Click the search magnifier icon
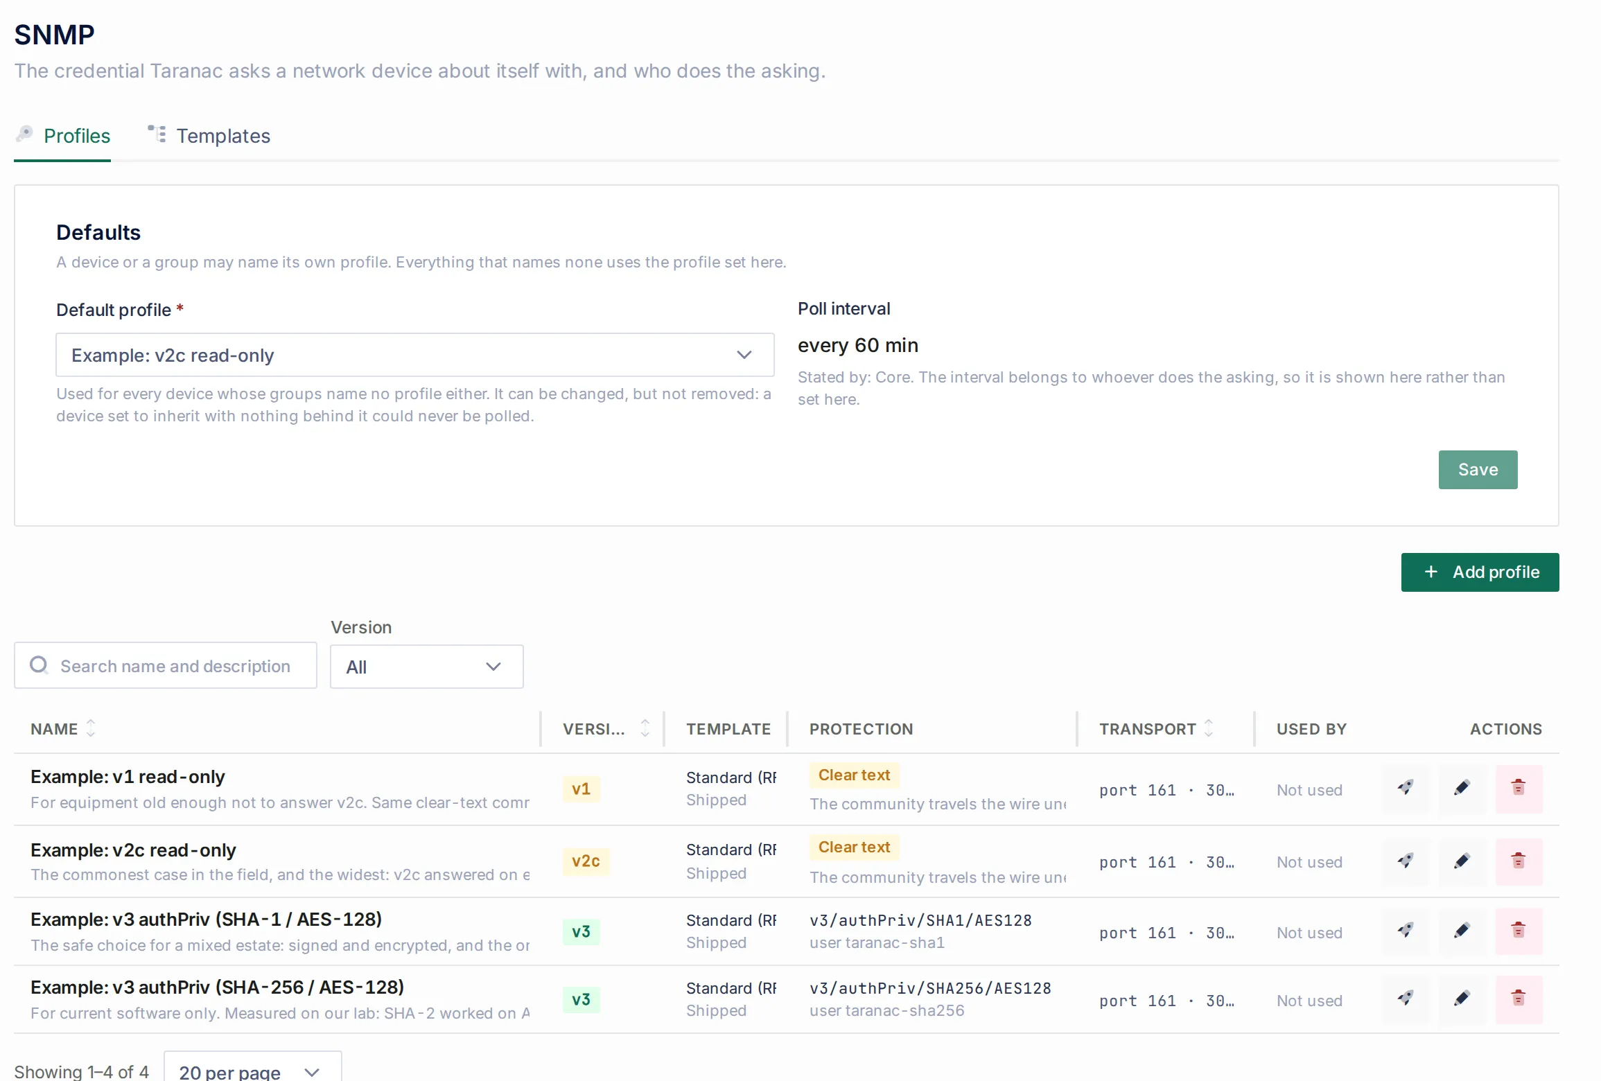The width and height of the screenshot is (1601, 1081). tap(39, 665)
